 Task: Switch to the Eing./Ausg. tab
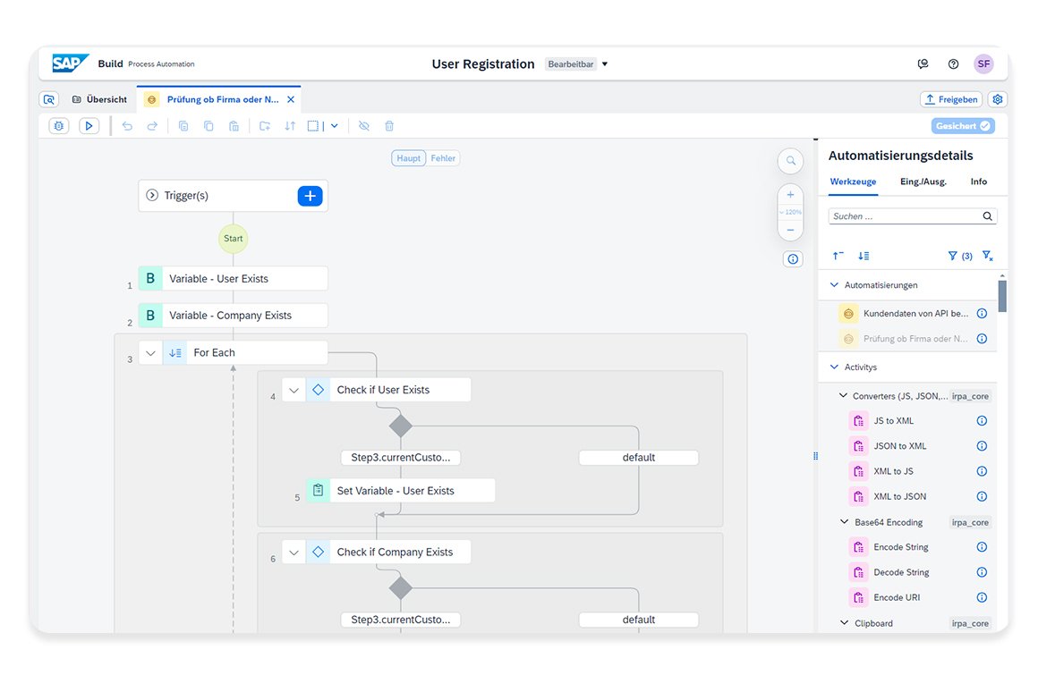(923, 181)
